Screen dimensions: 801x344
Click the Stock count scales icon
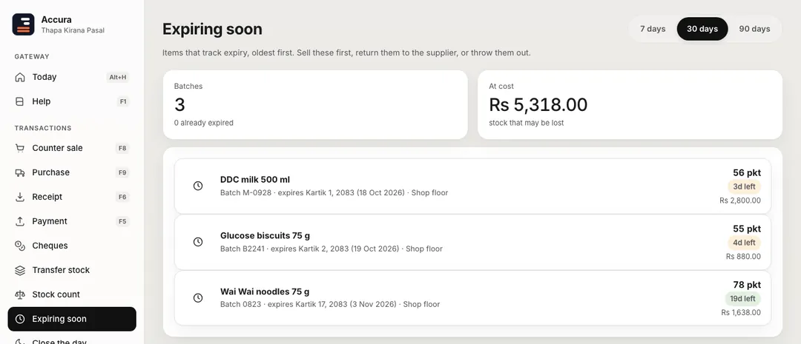pos(20,294)
